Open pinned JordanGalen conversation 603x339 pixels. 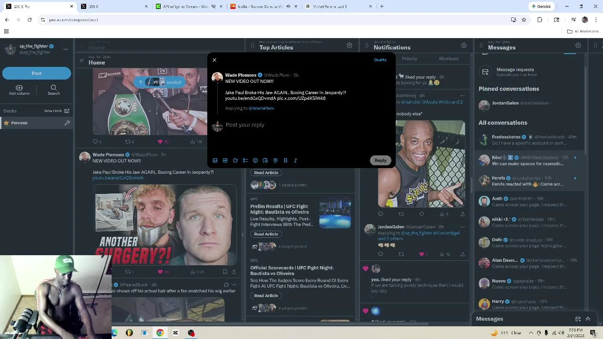pyautogui.click(x=530, y=105)
